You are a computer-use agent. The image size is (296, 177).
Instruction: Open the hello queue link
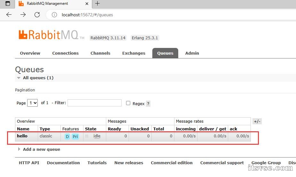point(22,136)
